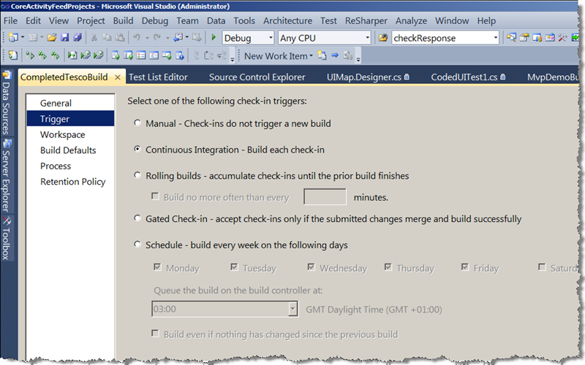This screenshot has height=365, width=585.
Task: Expand the Navigate Backward dropdown arrow
Action: [187, 37]
